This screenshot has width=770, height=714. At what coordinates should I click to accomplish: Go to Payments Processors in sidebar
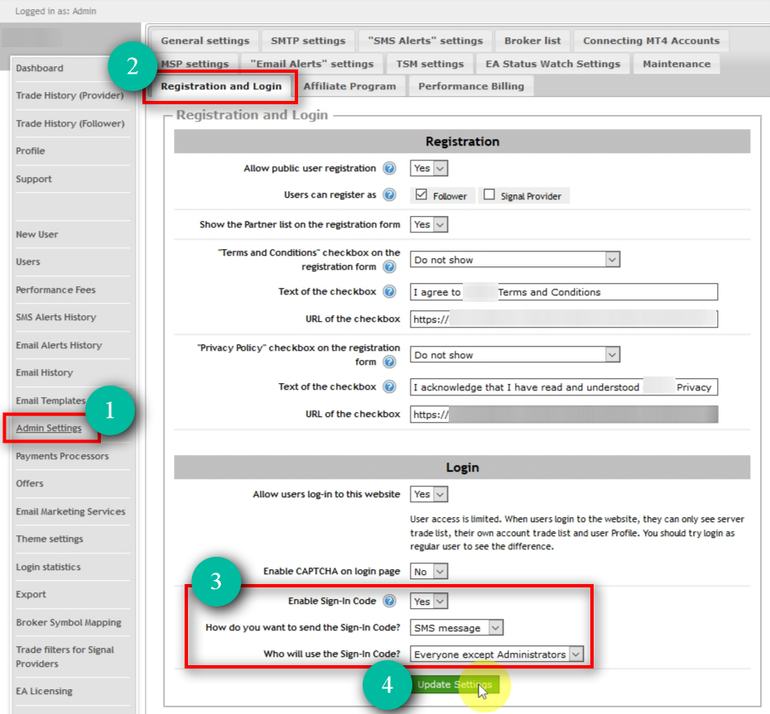pos(62,456)
